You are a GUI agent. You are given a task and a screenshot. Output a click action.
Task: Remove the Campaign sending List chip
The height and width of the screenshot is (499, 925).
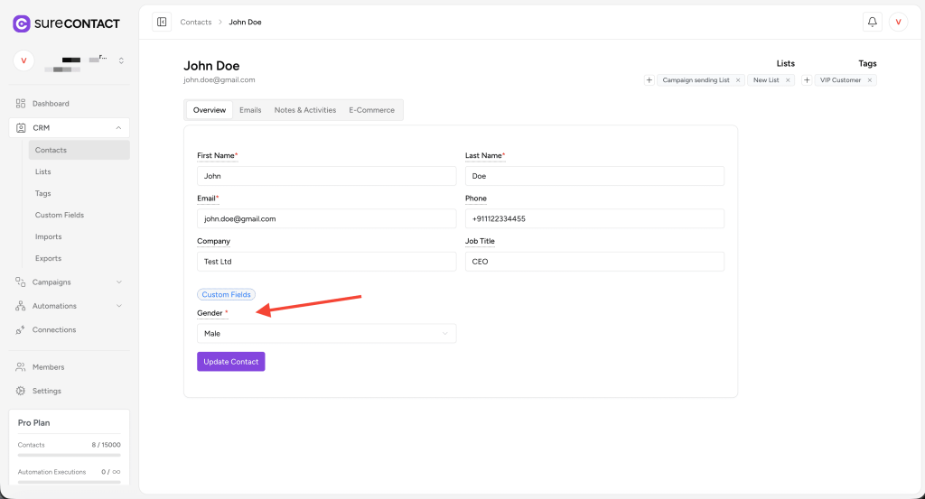[738, 80]
